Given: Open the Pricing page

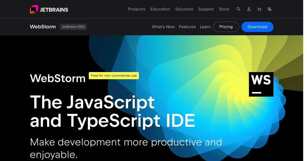Looking at the screenshot, I should coord(226,27).
